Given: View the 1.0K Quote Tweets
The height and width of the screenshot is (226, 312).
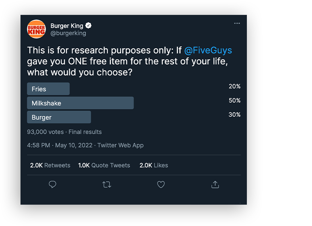Looking at the screenshot, I should click(104, 165).
